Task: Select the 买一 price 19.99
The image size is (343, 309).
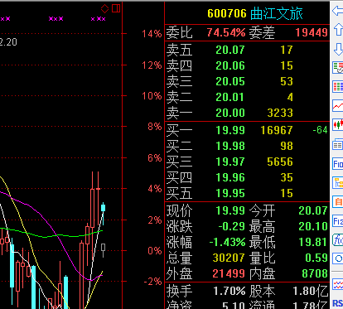Action: click(230, 130)
